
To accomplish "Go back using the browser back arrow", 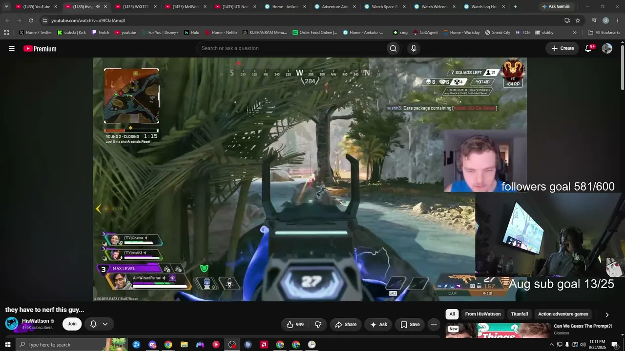I will (7, 20).
